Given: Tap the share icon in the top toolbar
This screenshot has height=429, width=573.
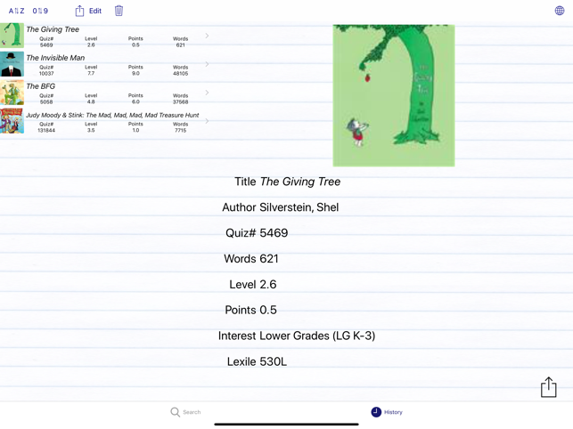Looking at the screenshot, I should 79,11.
